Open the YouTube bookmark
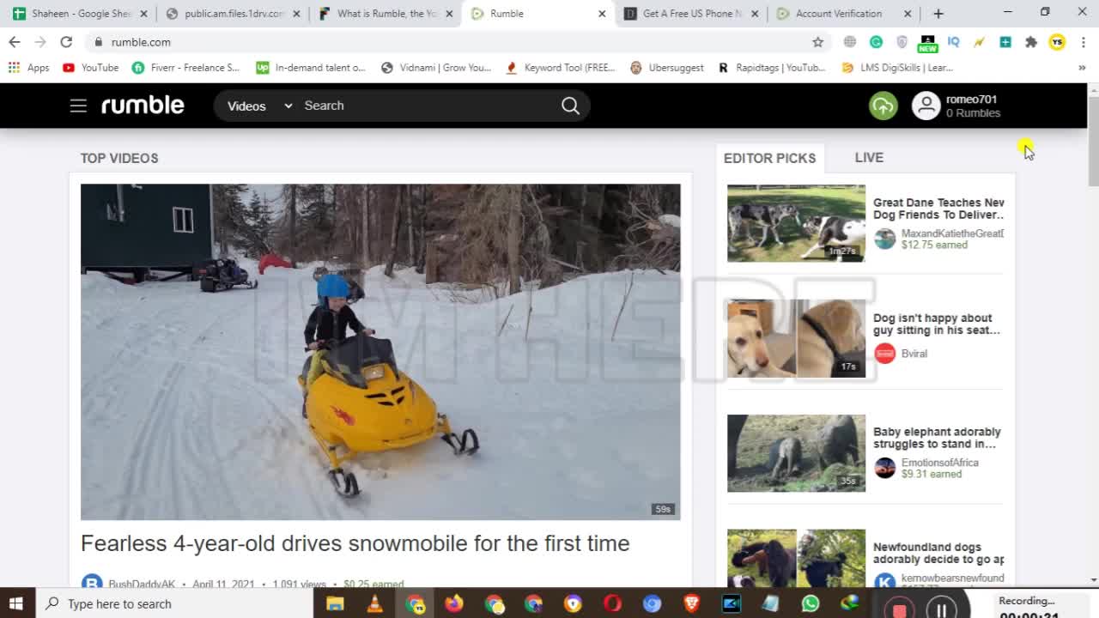1099x618 pixels. (90, 68)
